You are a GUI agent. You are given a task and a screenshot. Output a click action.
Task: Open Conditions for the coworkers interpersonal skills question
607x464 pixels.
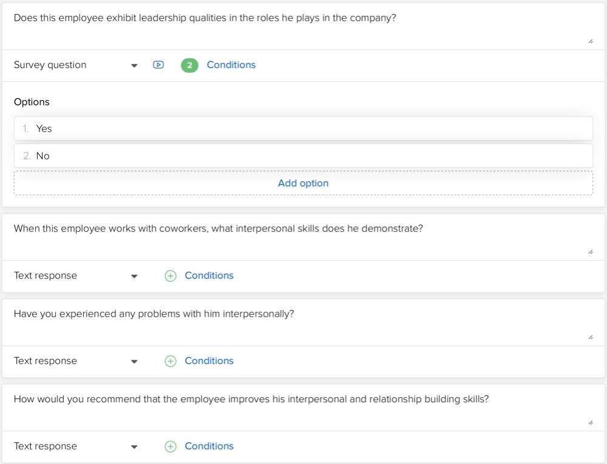click(x=209, y=275)
